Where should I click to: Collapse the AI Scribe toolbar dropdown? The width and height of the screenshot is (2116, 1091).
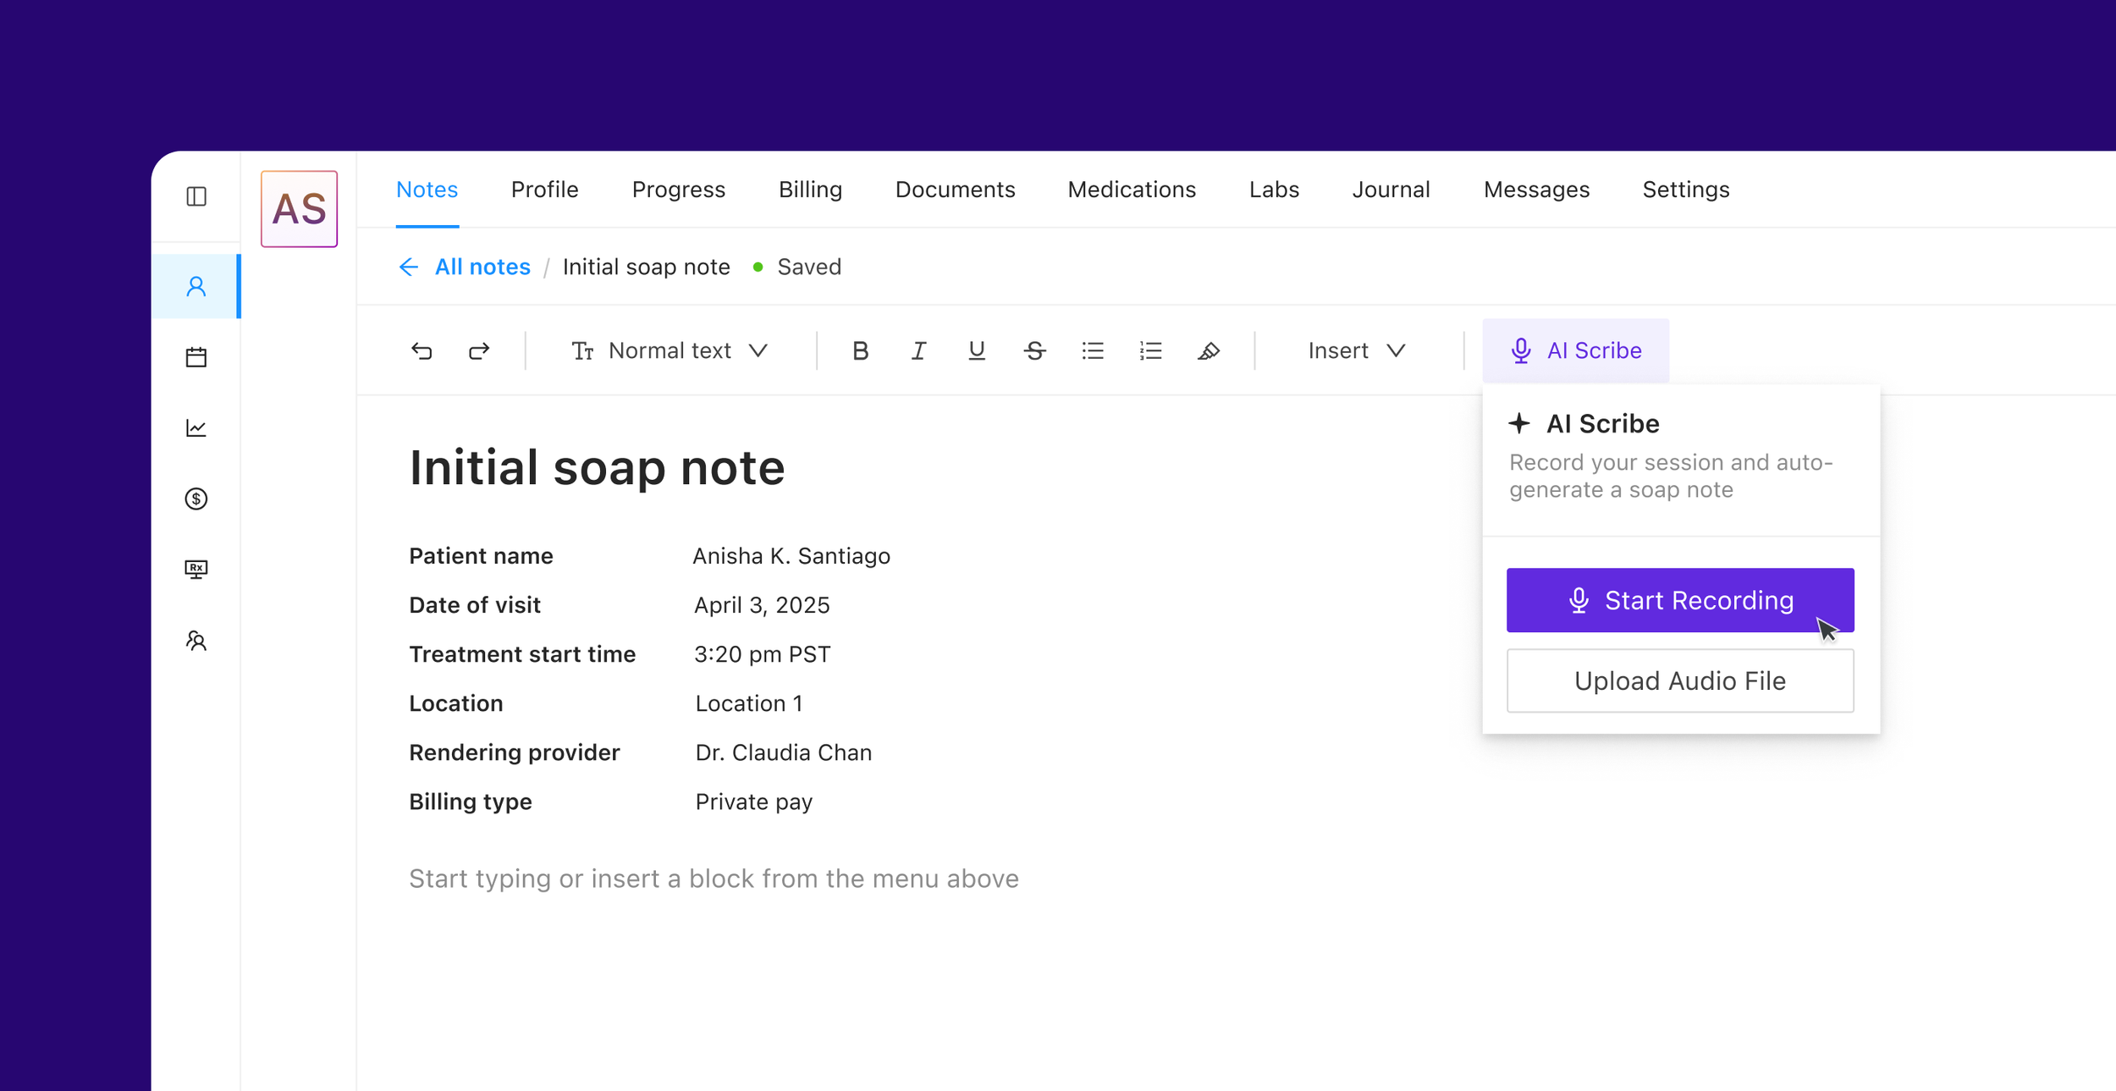click(x=1576, y=350)
